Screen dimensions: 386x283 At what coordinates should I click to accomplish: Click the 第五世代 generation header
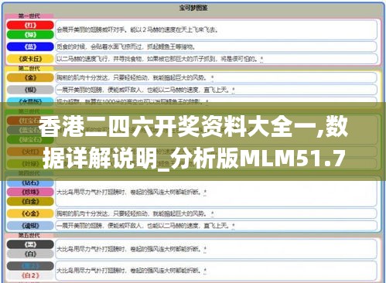point(29,235)
